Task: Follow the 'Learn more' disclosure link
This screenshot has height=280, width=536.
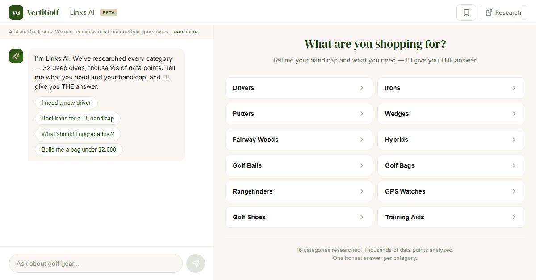Action: tap(184, 32)
